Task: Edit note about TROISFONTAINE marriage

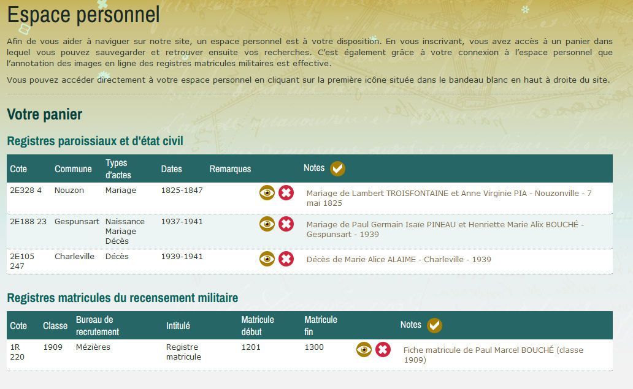Action: (448, 198)
